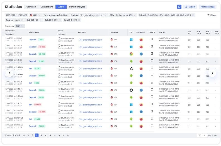Open the Filters panel
Image resolution: width=221 pixels, height=146 pixels.
[212, 15]
